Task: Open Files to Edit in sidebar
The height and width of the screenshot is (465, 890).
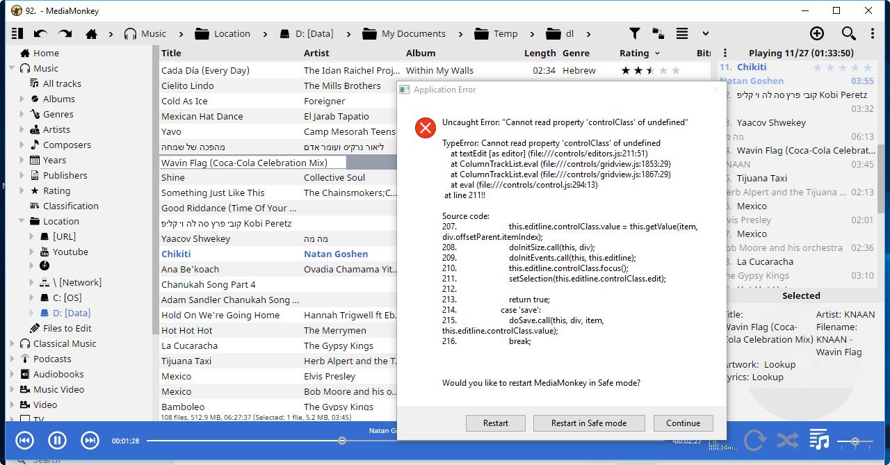Action: click(x=67, y=328)
